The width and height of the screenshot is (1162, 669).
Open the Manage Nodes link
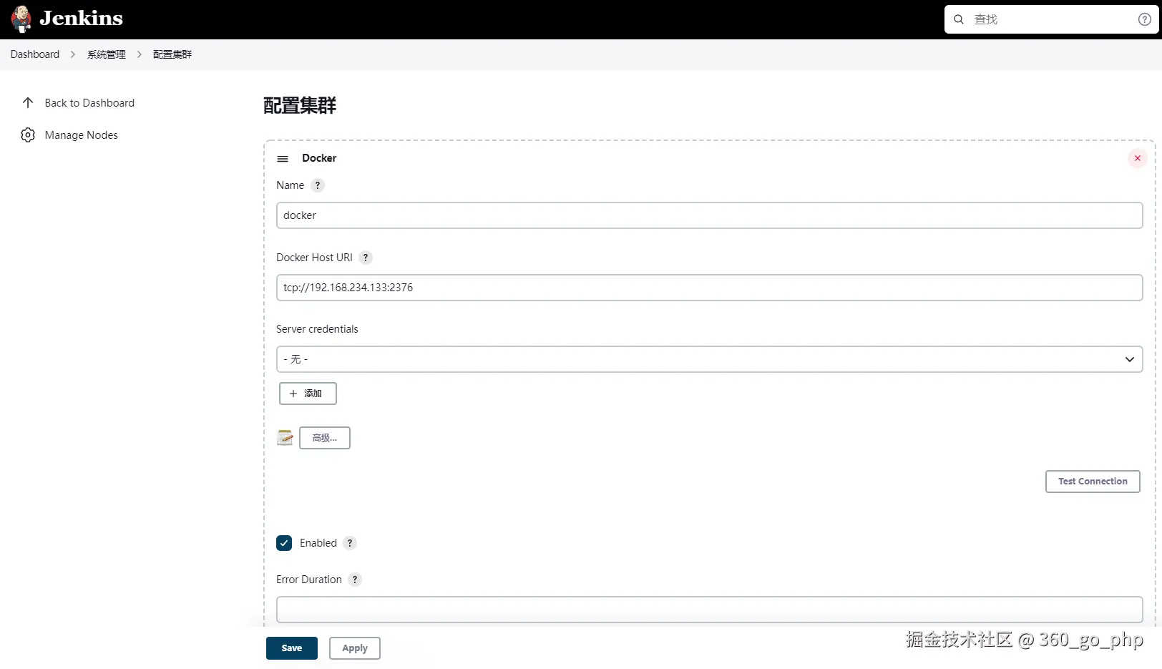click(x=81, y=135)
